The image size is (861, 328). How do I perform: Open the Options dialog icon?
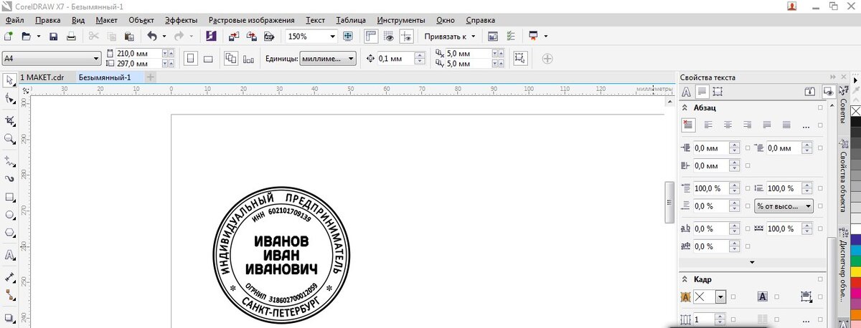[510, 36]
